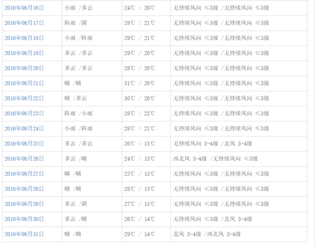Viewport: 315px width, 247px height.
Task: Select temperature 30℃ / 20℃ on August 22
Action: (x=139, y=98)
